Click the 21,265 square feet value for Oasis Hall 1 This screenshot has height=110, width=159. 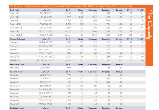click(x=68, y=13)
